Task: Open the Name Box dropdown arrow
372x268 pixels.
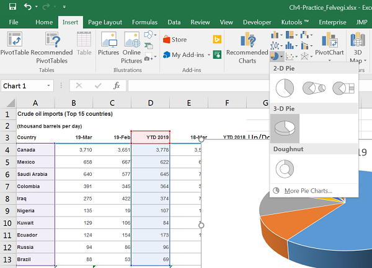Action: click(x=48, y=85)
